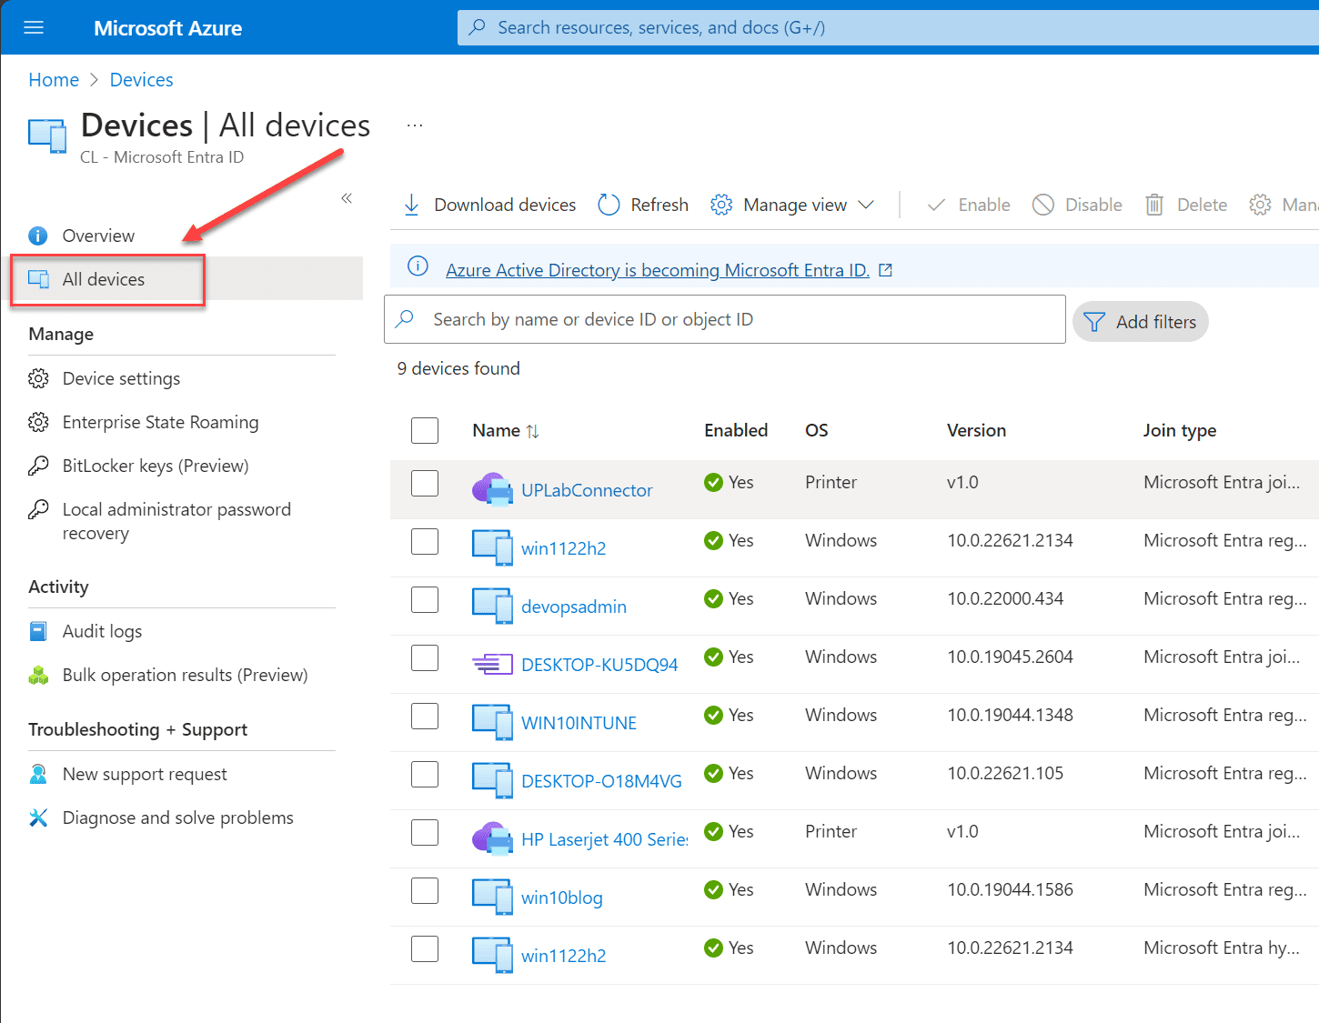
Task: Click the Disable circle-slash icon
Action: pos(1043,205)
